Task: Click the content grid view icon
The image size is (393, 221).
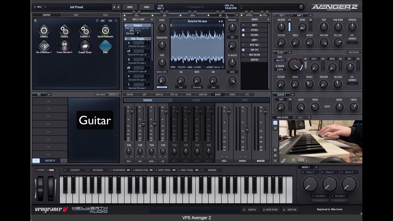Action: pyautogui.click(x=35, y=21)
